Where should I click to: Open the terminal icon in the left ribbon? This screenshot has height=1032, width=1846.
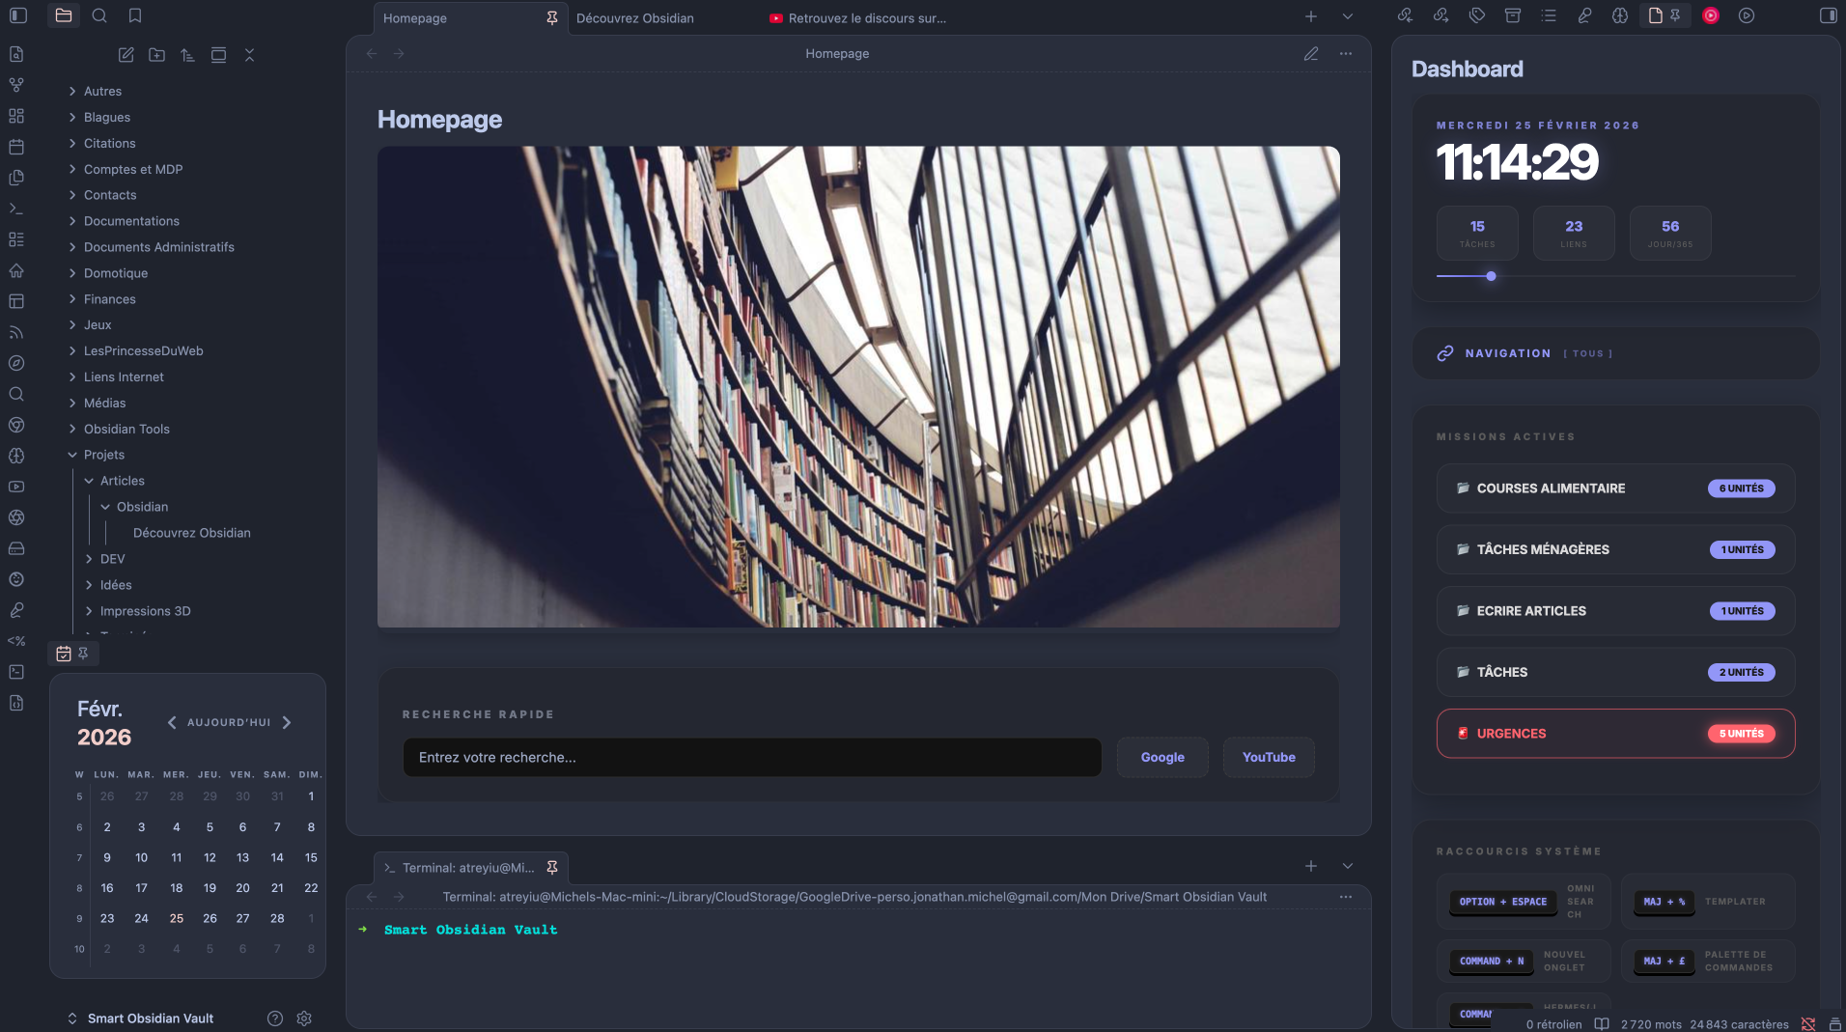16,209
